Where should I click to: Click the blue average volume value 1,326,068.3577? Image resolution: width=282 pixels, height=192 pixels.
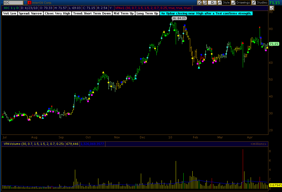pyautogui.click(x=92, y=144)
